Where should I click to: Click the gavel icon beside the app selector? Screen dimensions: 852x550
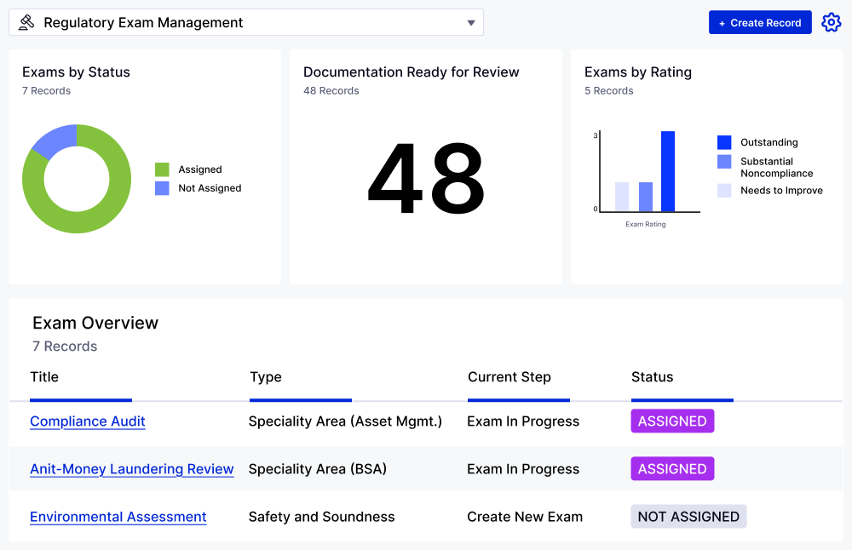pyautogui.click(x=25, y=22)
